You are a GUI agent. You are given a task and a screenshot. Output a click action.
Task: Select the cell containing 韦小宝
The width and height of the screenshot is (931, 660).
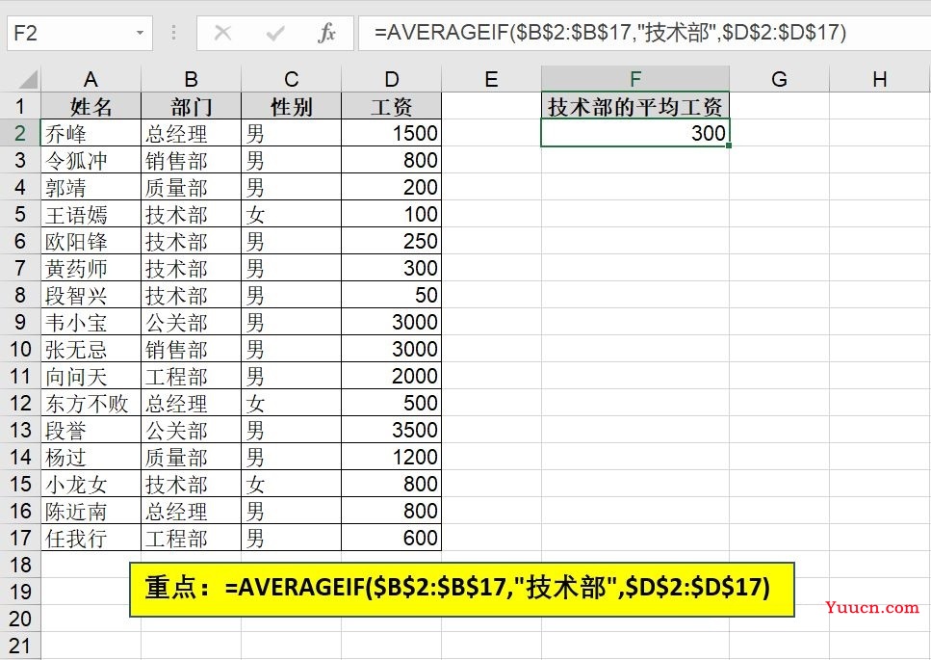[91, 322]
